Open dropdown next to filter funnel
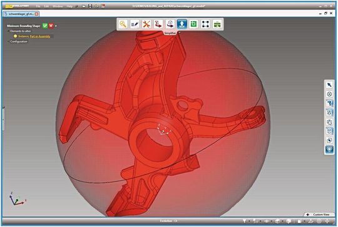The width and height of the screenshot is (338, 227). [x=249, y=221]
